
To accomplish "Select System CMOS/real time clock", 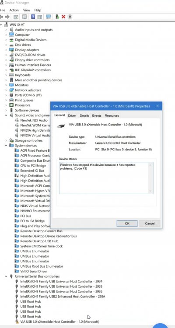I will (42, 246).
